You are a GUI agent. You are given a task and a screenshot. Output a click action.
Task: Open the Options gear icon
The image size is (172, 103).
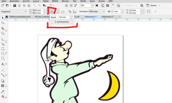pos(142,5)
